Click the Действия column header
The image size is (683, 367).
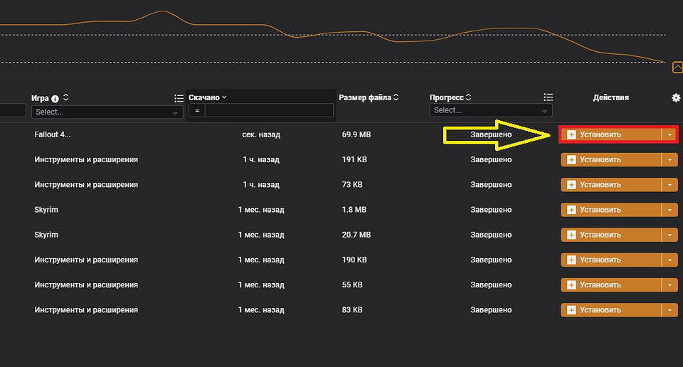coord(610,97)
